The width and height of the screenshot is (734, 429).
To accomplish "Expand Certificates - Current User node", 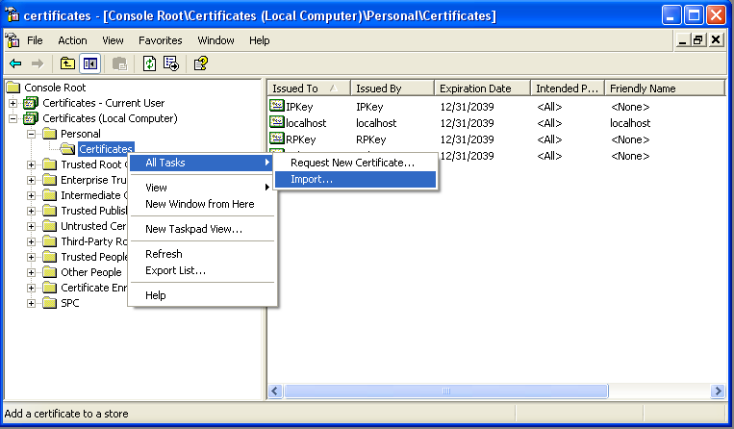I will 13,103.
